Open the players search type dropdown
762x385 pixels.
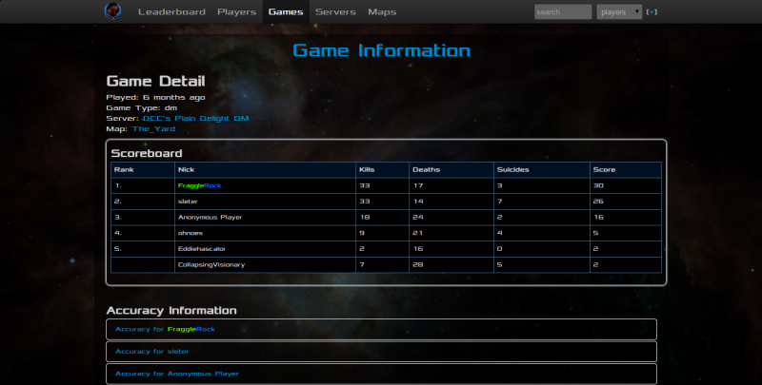coord(619,12)
